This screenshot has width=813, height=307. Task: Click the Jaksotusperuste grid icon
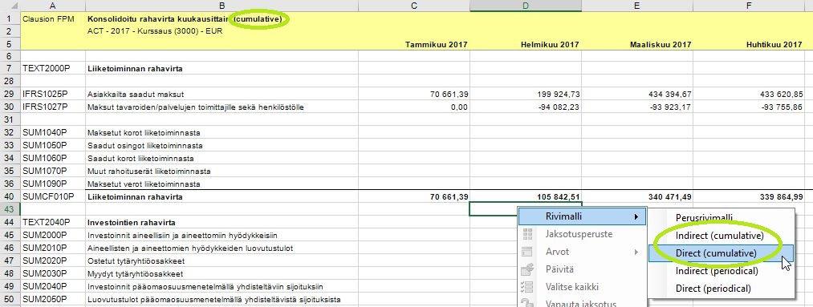527,235
